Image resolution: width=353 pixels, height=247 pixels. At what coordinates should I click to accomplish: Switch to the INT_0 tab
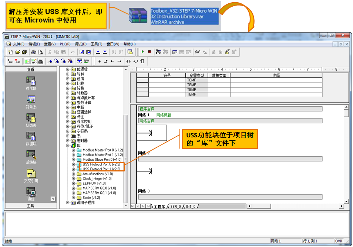tap(191, 206)
